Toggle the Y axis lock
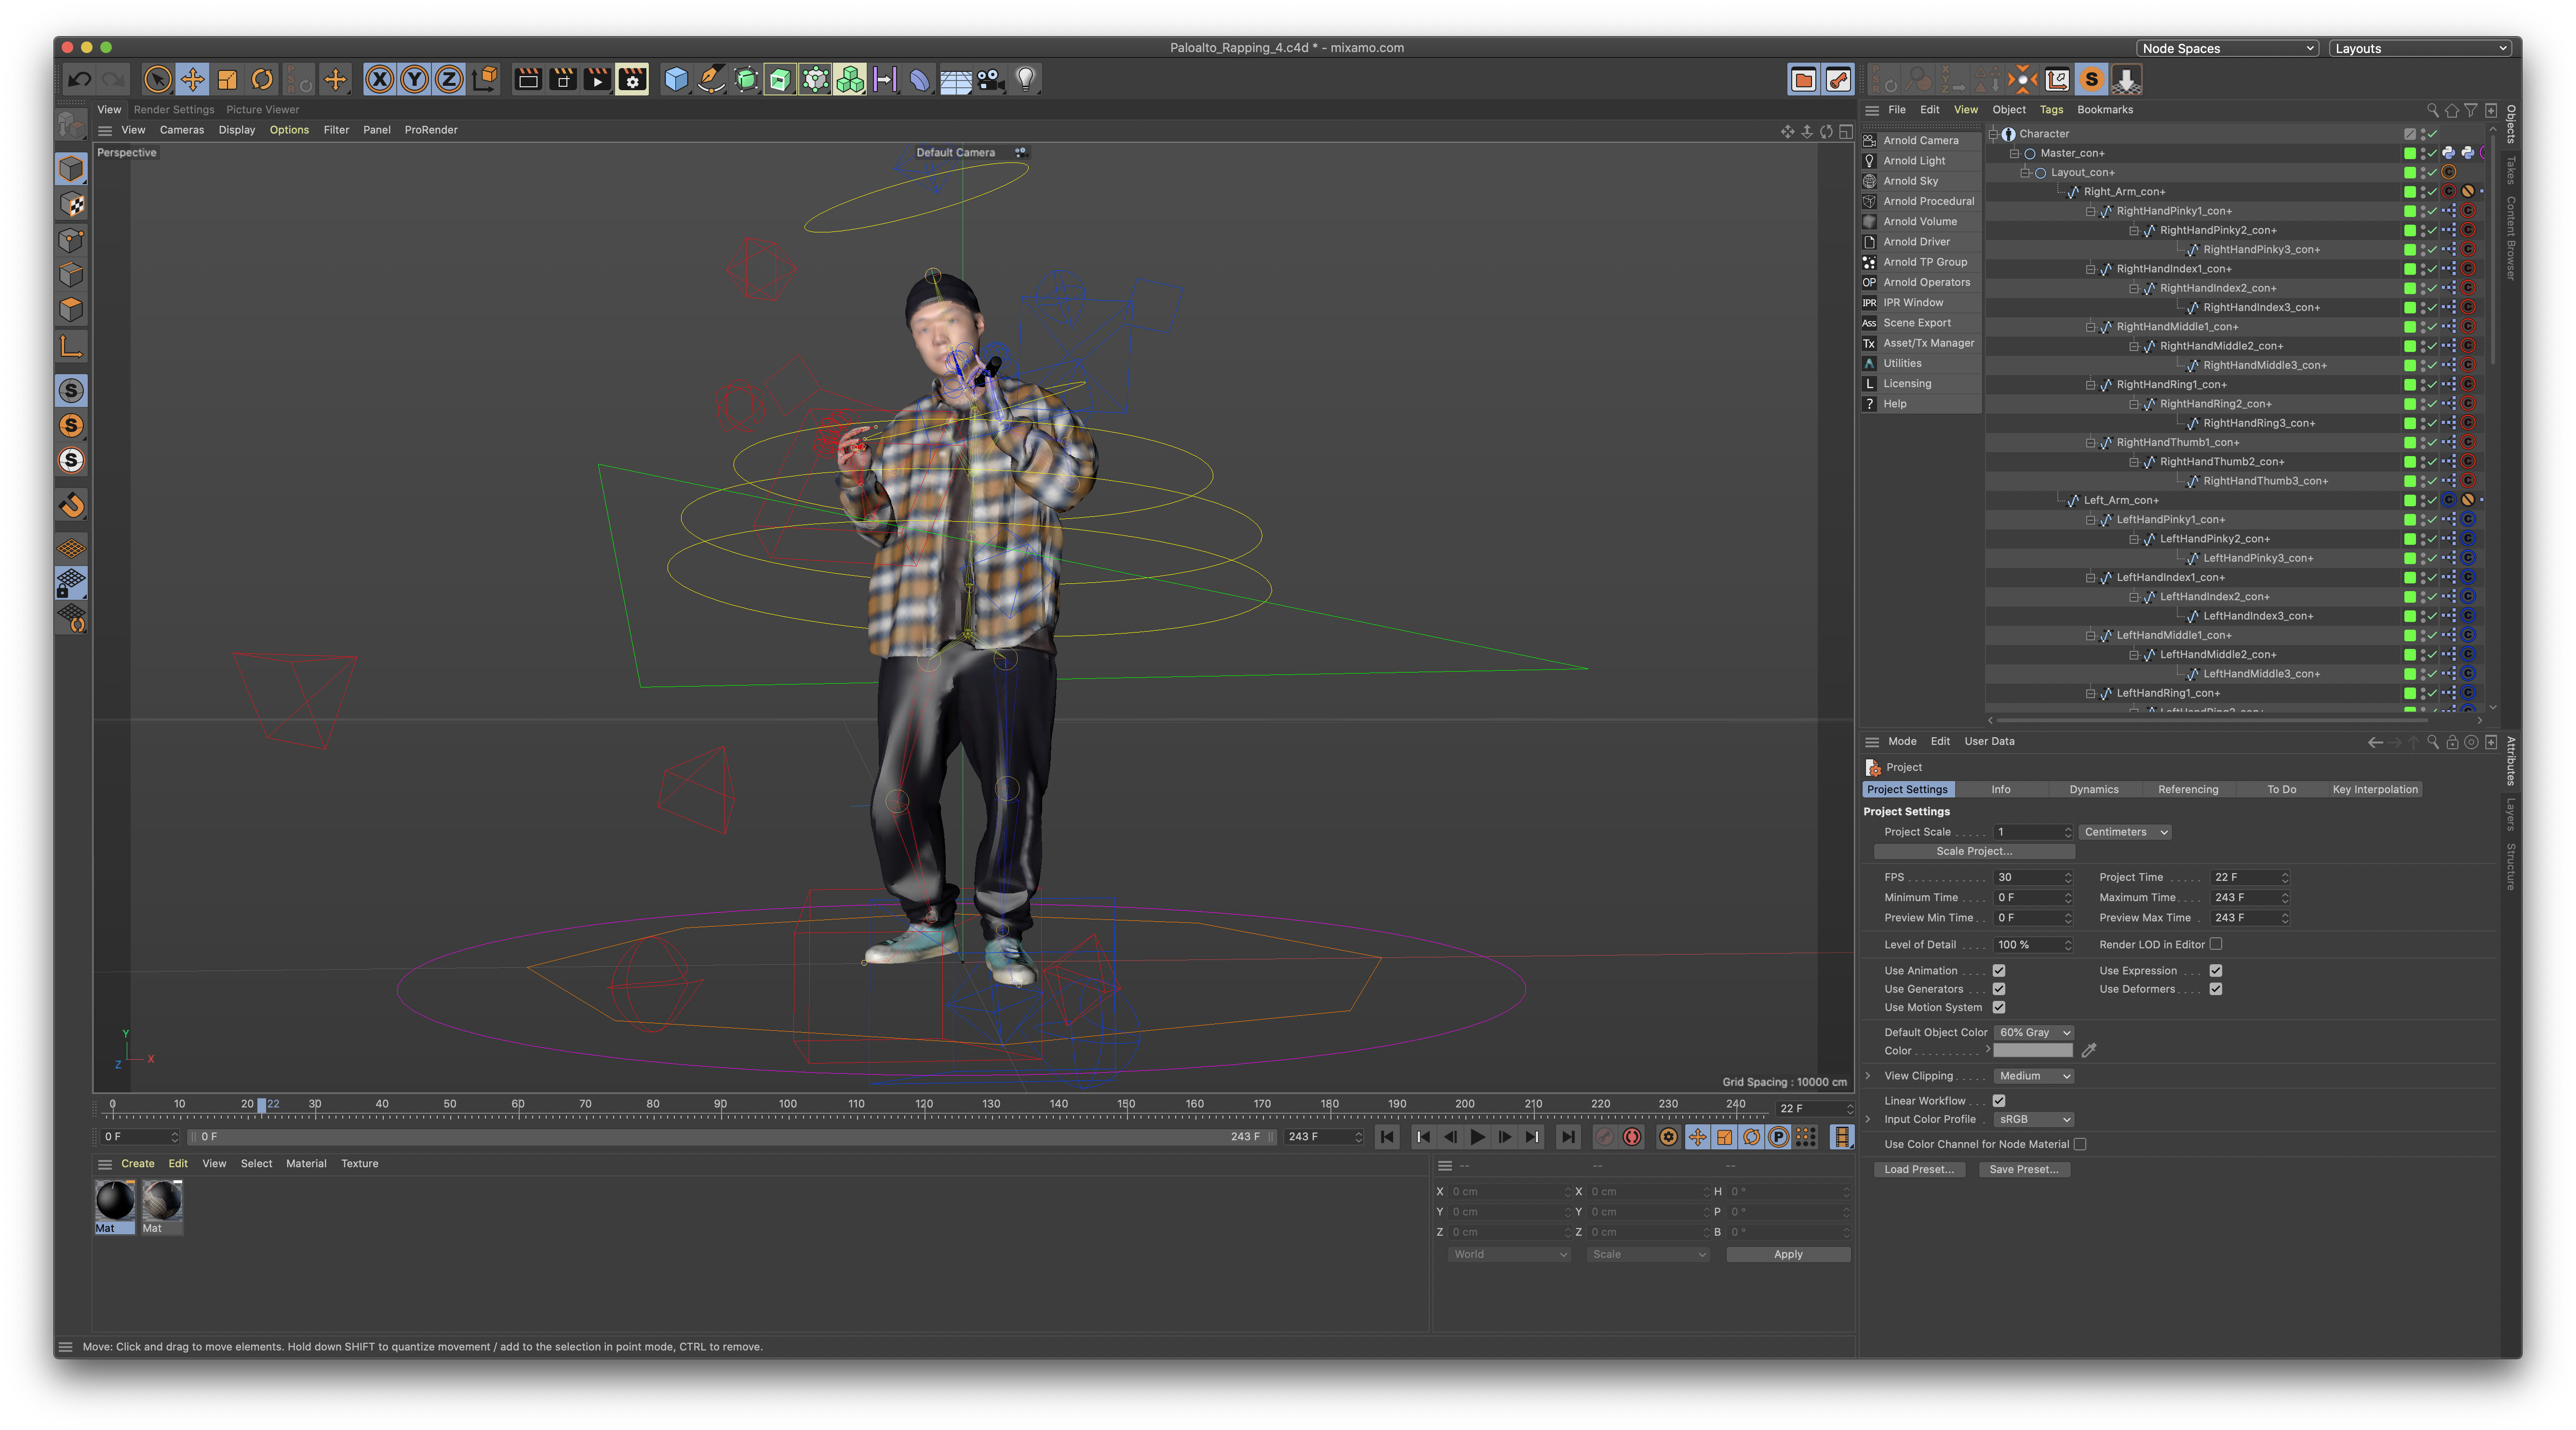Screen dimensions: 2576x1430 (414, 79)
